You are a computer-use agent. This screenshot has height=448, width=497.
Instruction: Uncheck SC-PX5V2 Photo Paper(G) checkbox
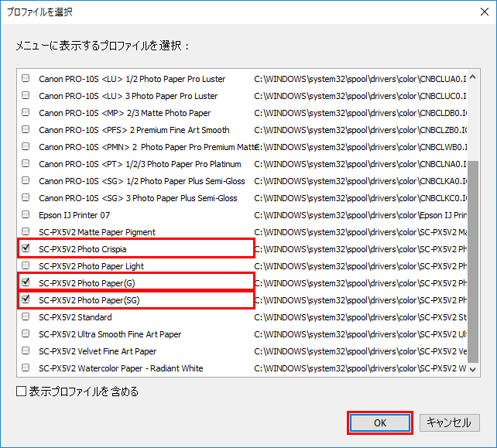[x=26, y=282]
